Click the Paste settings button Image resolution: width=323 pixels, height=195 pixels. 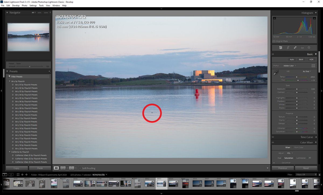[x=40, y=168]
